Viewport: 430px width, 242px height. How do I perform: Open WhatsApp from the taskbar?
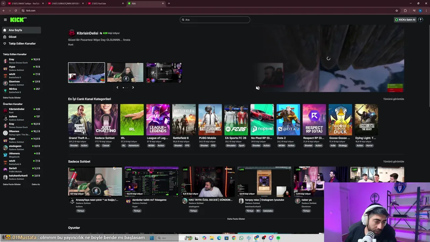pos(241,238)
